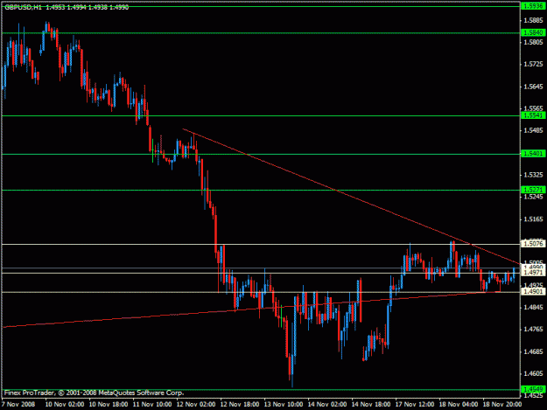Click the 1.5271 green price tag
This screenshot has height=410, width=547.
[x=533, y=190]
